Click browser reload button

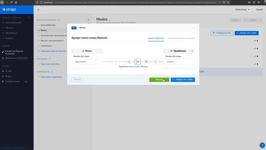(11, 2)
